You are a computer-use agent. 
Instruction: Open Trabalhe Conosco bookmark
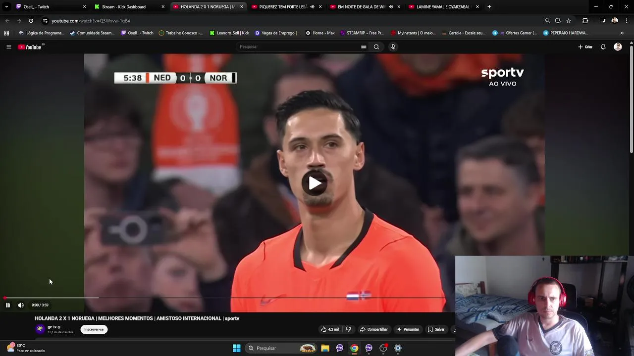181,33
